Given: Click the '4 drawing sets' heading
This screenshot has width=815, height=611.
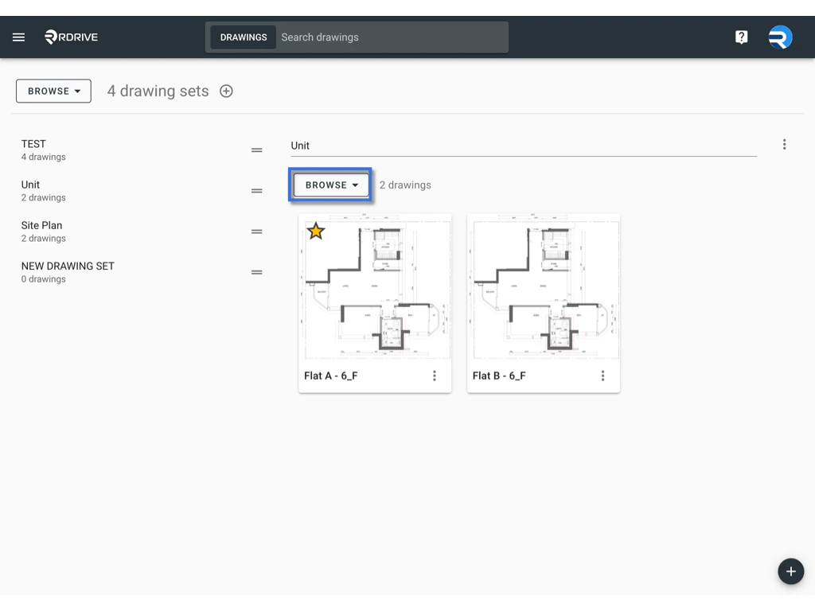Looking at the screenshot, I should pos(158,91).
